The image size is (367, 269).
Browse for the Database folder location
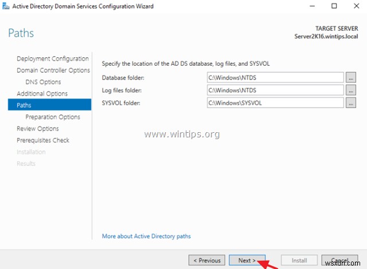[350, 77]
